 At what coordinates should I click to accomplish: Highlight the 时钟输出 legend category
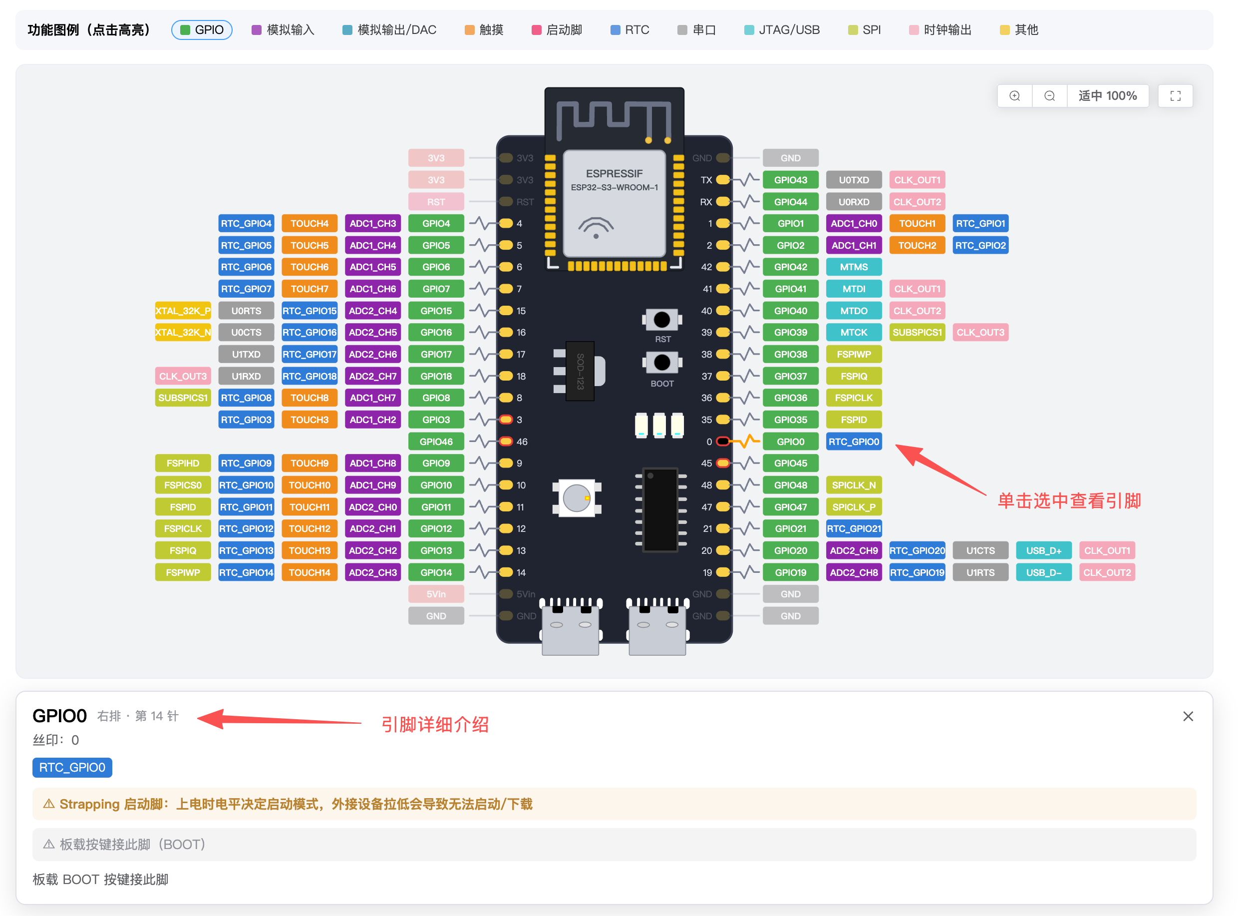click(940, 30)
